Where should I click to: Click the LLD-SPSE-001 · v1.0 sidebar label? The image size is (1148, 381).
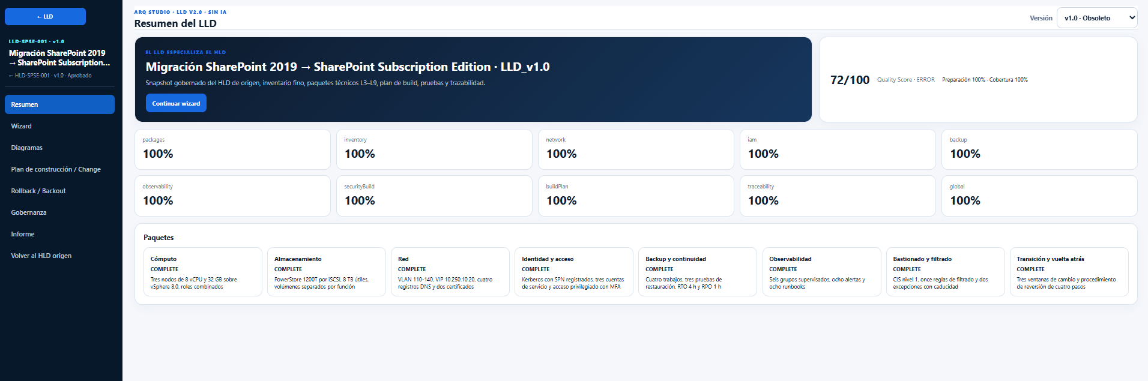click(x=37, y=41)
